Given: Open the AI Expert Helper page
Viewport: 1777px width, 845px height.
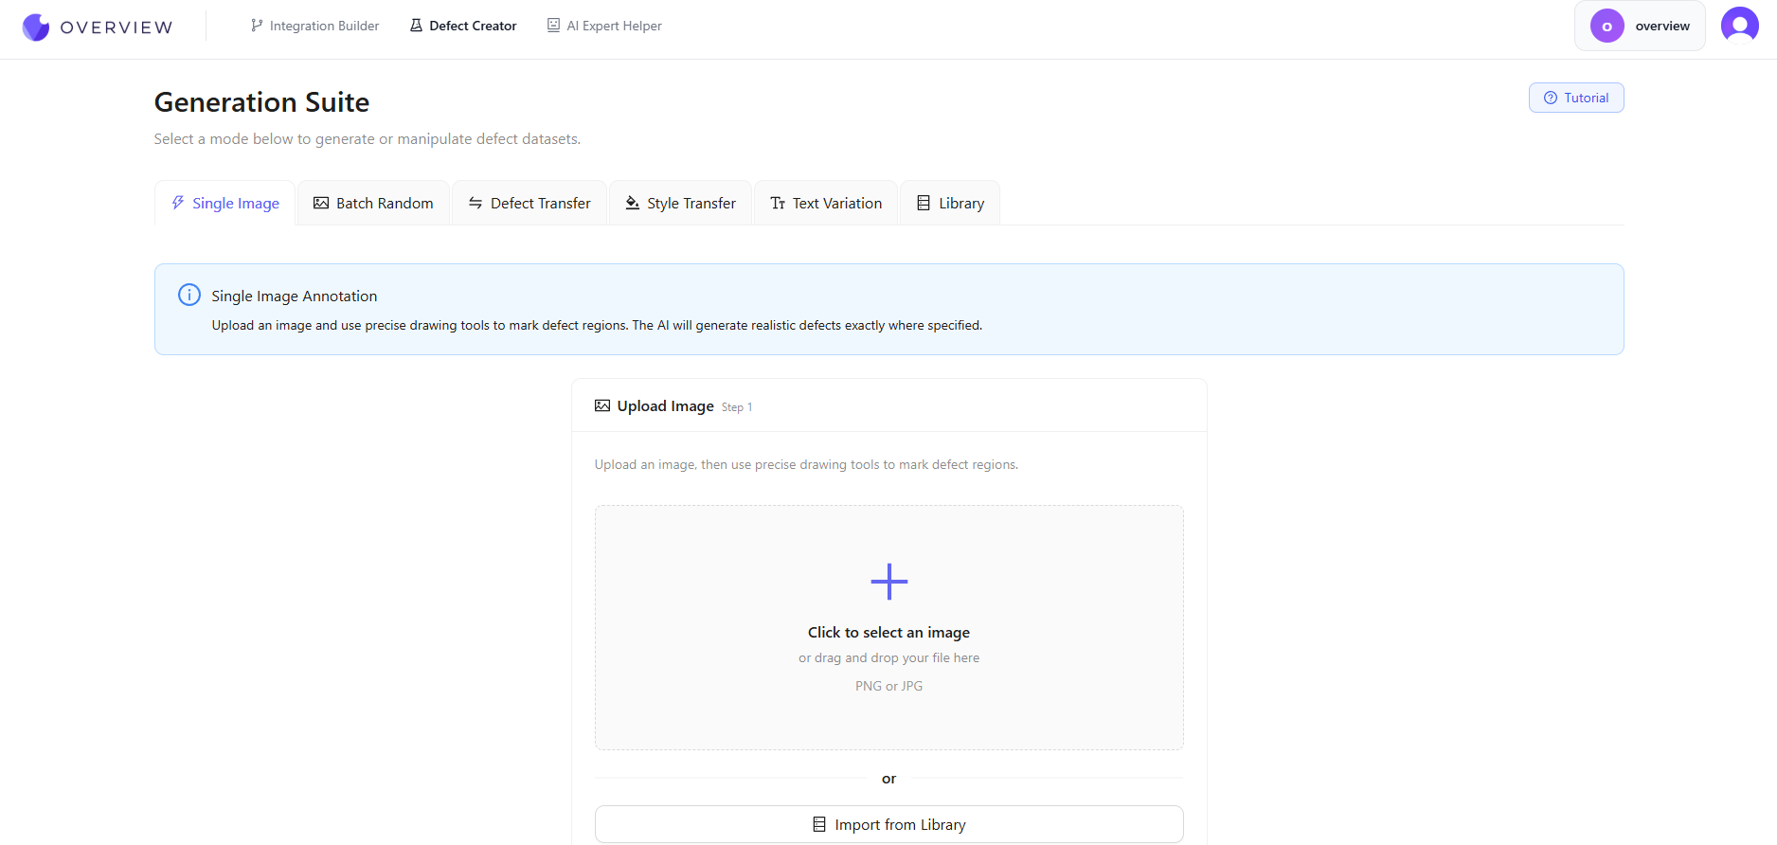Looking at the screenshot, I should click(614, 26).
